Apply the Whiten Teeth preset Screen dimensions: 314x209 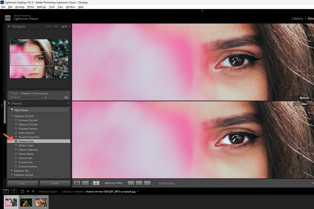coord(26,146)
